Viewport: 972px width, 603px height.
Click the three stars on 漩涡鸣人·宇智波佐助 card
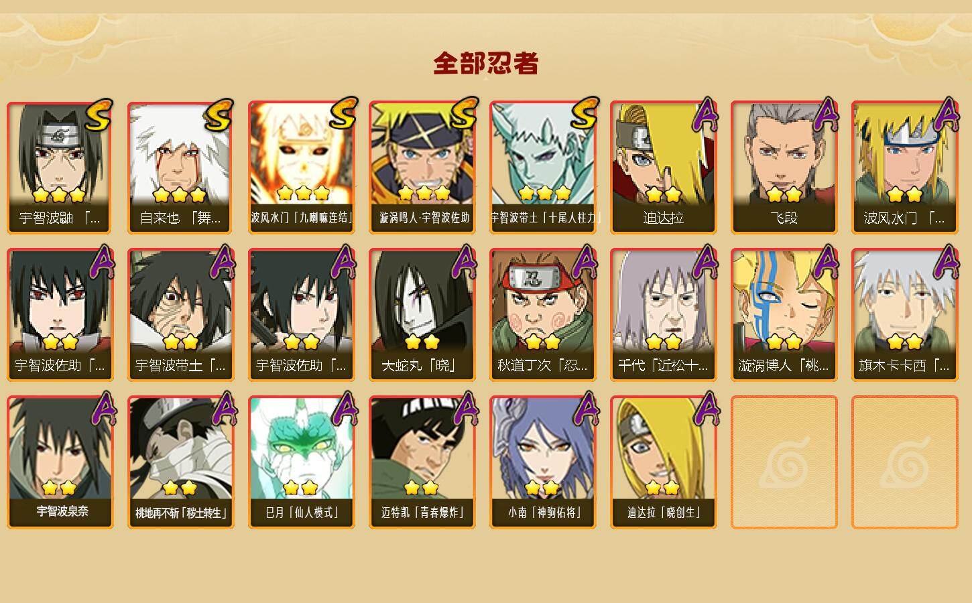[x=424, y=194]
